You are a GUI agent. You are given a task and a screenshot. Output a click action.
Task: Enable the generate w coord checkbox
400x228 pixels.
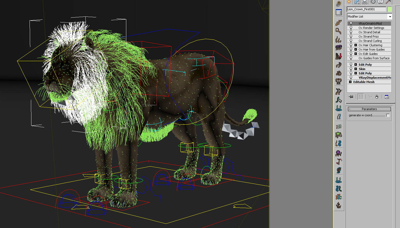point(388,115)
